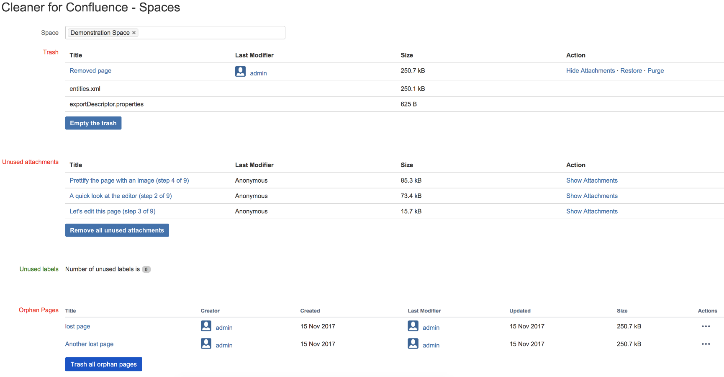Viewport: 724px width, 377px height.
Task: Click the Unused attachments section label
Action: (x=30, y=162)
